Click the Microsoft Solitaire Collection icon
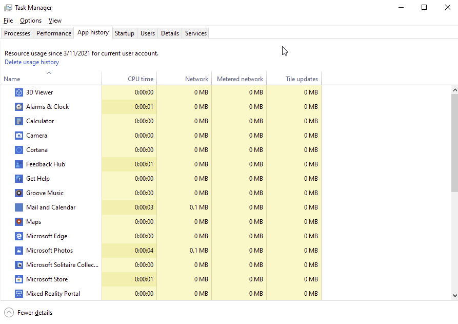Image resolution: width=458 pixels, height=324 pixels. (19, 265)
